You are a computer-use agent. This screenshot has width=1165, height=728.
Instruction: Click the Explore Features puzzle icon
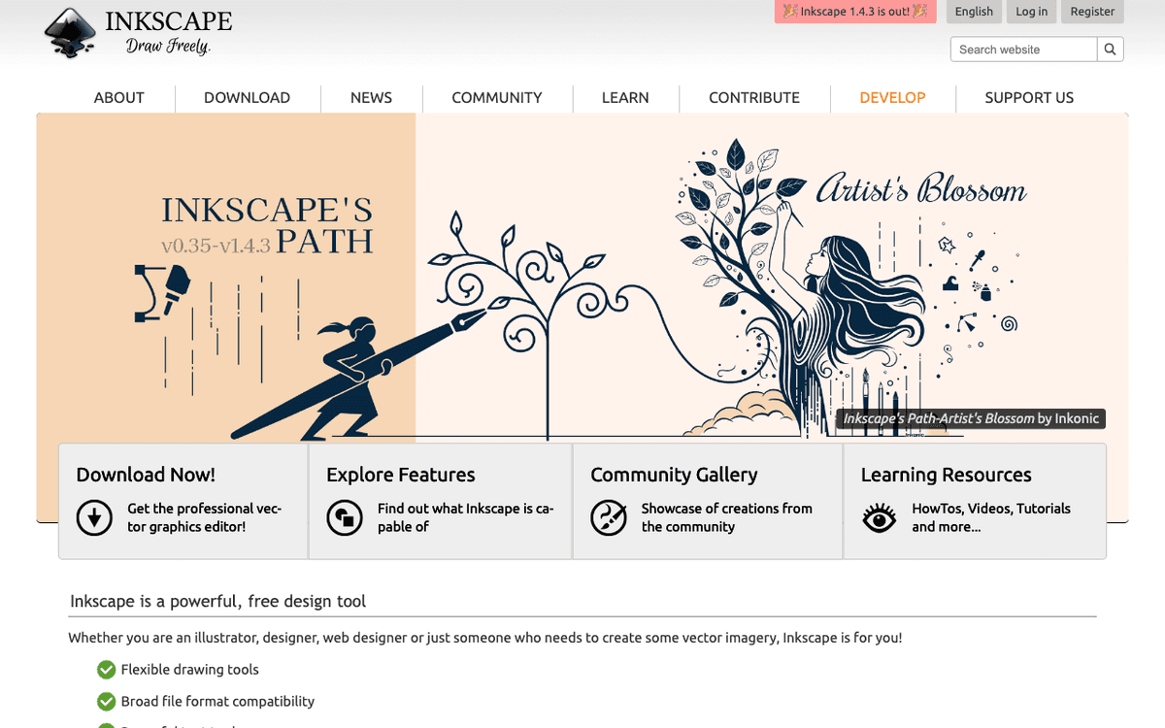pyautogui.click(x=345, y=517)
